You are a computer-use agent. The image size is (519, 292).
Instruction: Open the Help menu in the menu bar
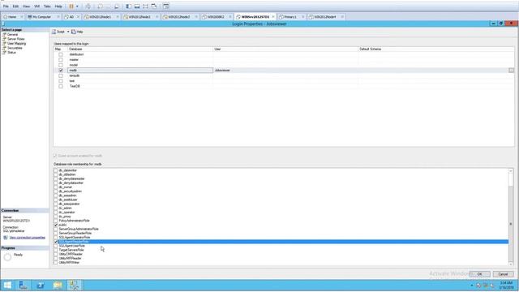click(x=58, y=6)
